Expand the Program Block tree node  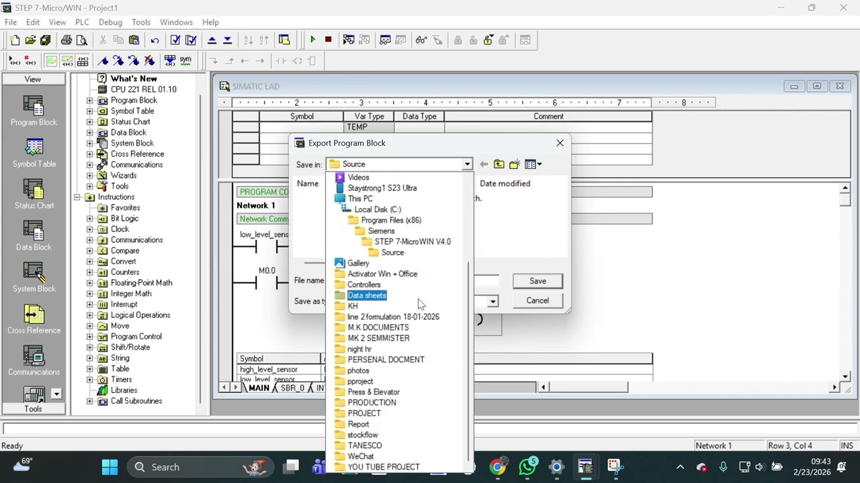[90, 101]
